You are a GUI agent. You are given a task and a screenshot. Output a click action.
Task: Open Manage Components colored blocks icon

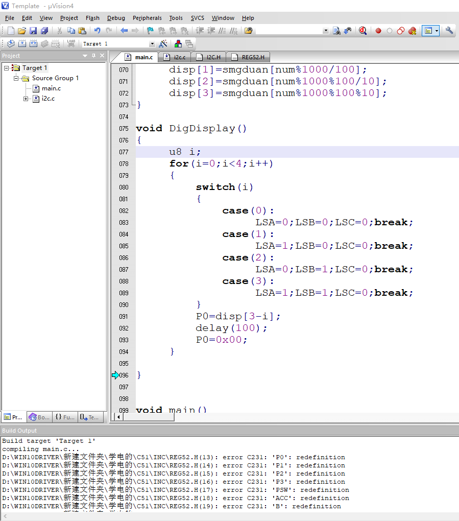coord(178,43)
